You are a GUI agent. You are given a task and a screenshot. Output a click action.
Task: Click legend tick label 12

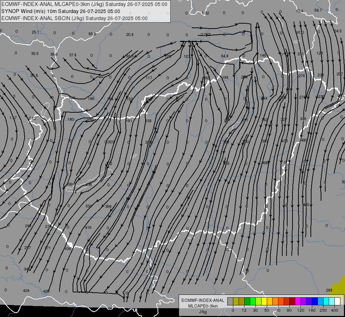click(x=244, y=310)
